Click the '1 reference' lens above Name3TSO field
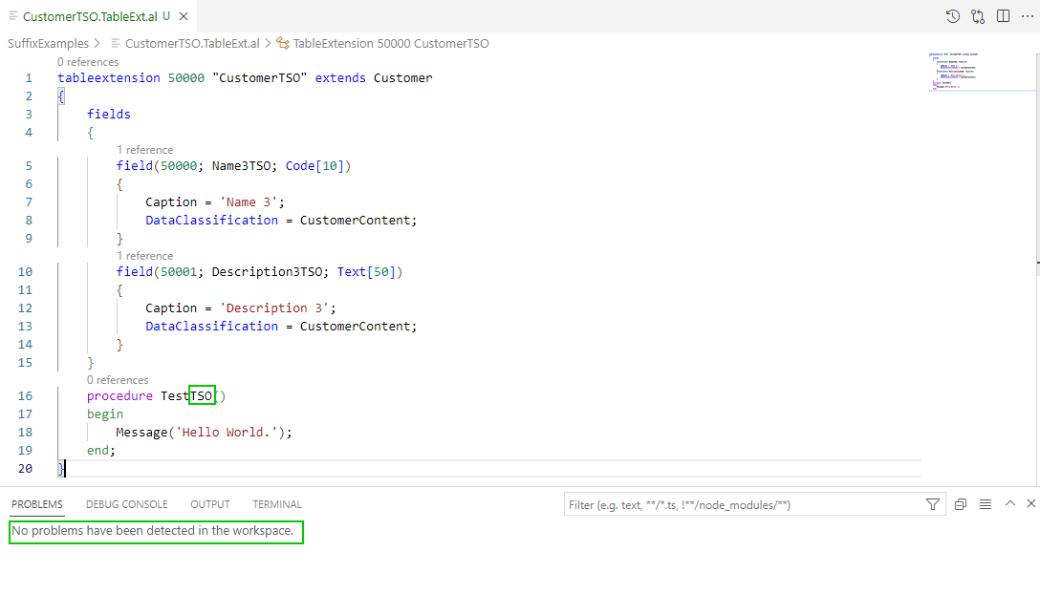The width and height of the screenshot is (1040, 594). (144, 150)
